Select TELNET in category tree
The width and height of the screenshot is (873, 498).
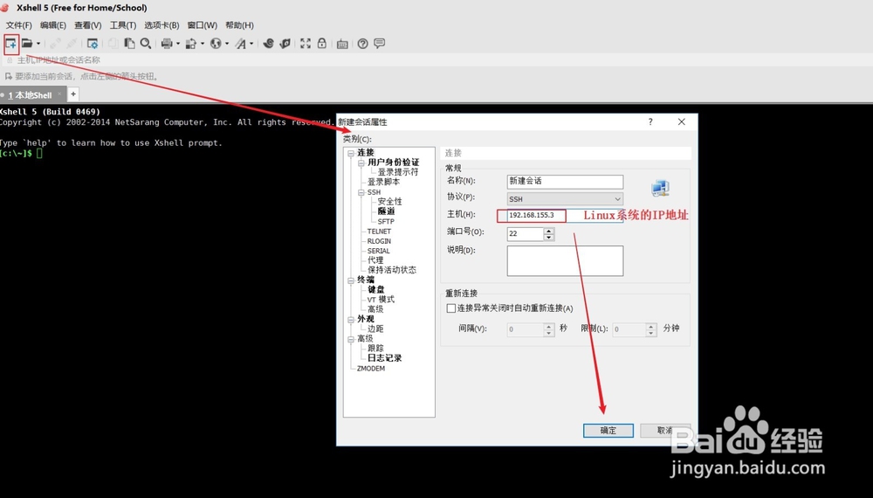click(379, 232)
